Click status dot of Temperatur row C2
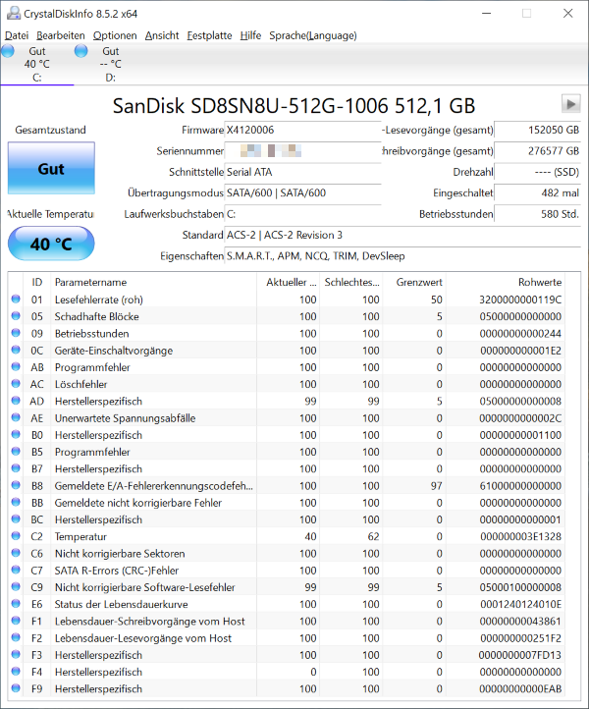 click(16, 536)
